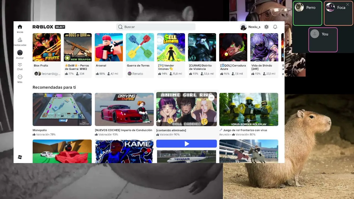Open the KAME game thumbnail
The width and height of the screenshot is (354, 199).
124,151
